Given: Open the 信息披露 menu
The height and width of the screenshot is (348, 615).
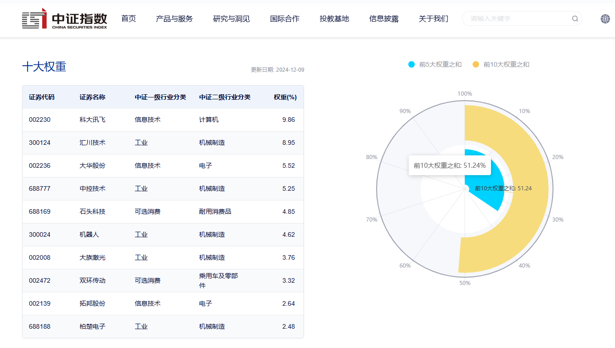Looking at the screenshot, I should [x=384, y=19].
